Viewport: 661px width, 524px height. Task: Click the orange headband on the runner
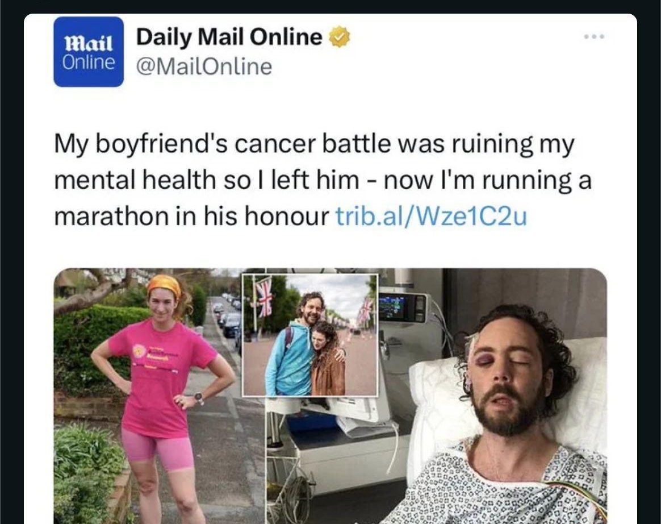pos(165,284)
